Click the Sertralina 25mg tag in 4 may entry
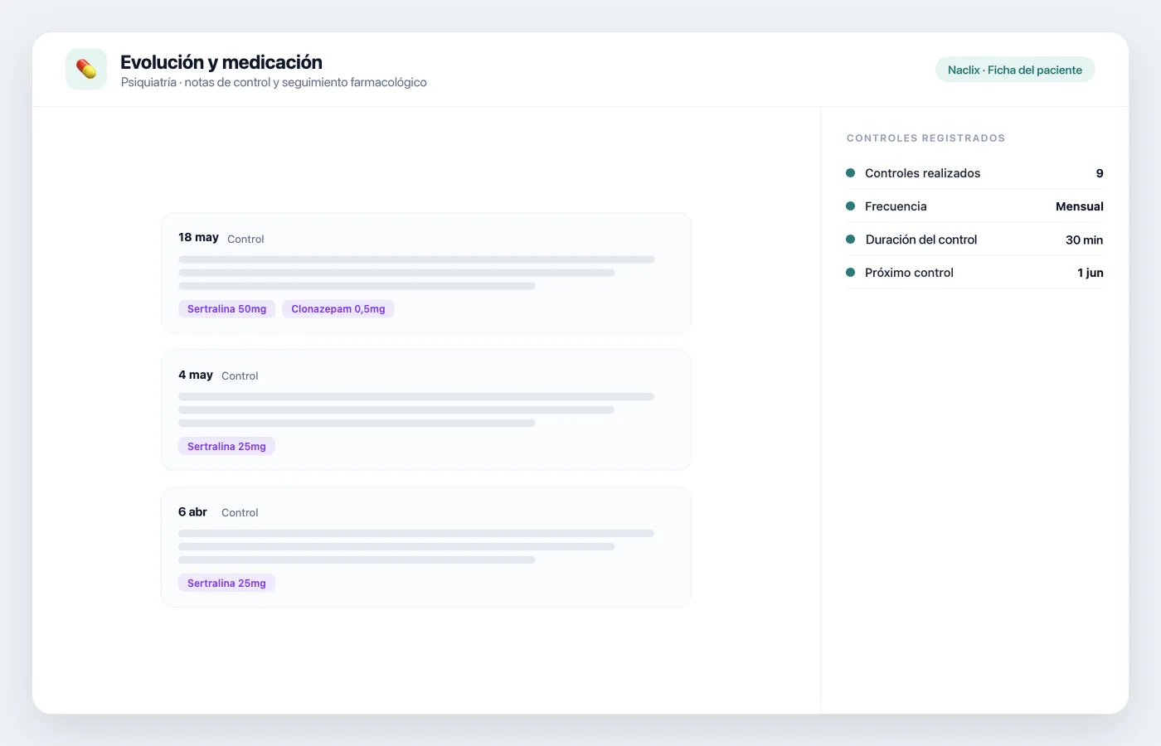 226,447
